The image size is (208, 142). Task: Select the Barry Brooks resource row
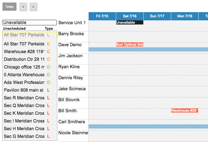(71, 34)
